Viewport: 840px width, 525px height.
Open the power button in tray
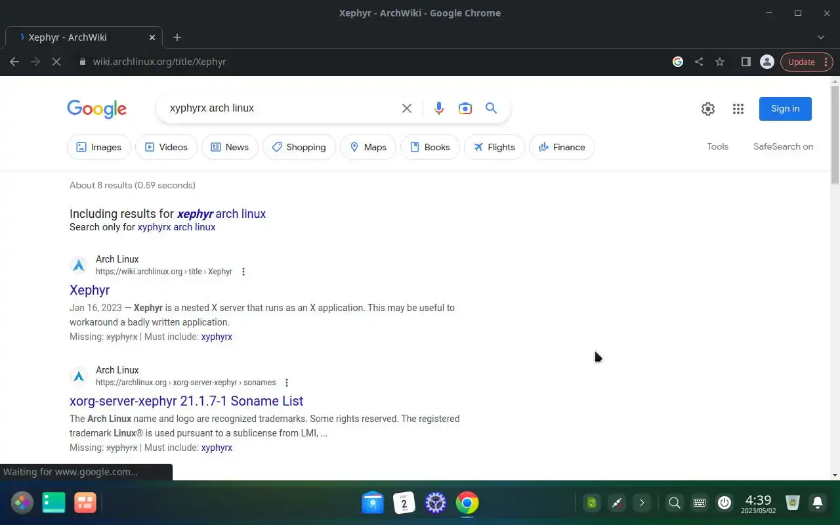pyautogui.click(x=724, y=503)
